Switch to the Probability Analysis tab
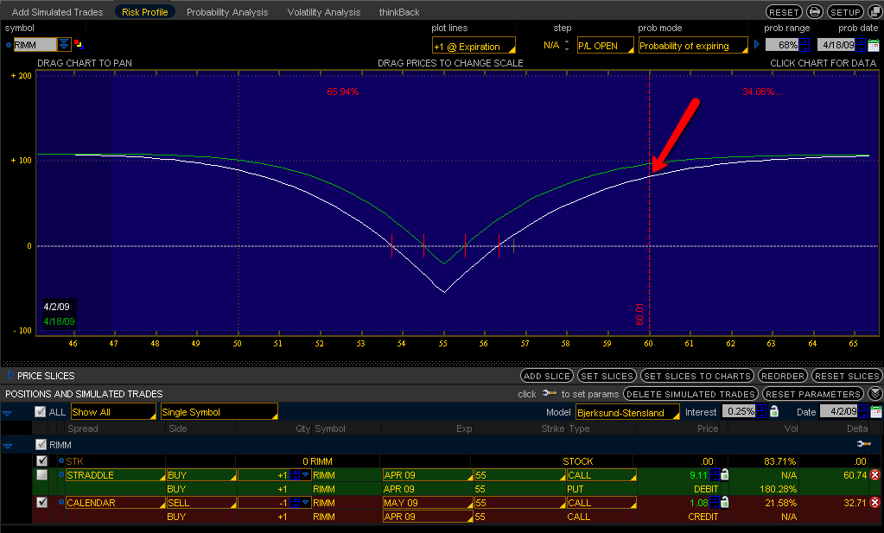Screen dimensions: 884x533 pyautogui.click(x=227, y=12)
